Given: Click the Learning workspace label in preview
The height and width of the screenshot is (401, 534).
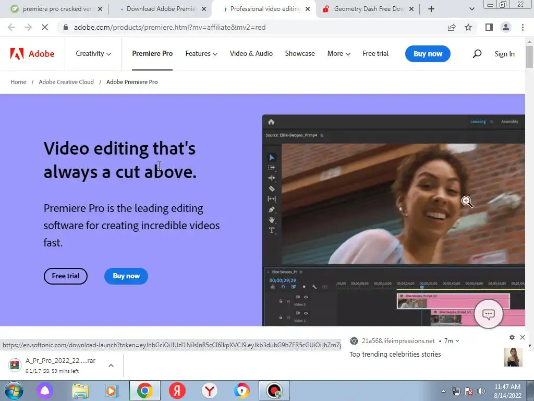Looking at the screenshot, I should click(478, 121).
